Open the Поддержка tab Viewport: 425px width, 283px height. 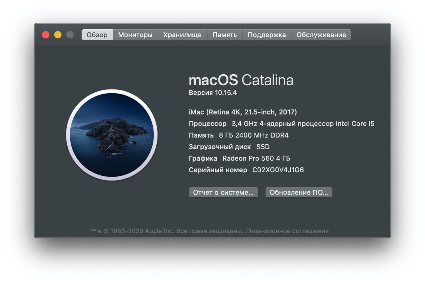[x=267, y=35]
